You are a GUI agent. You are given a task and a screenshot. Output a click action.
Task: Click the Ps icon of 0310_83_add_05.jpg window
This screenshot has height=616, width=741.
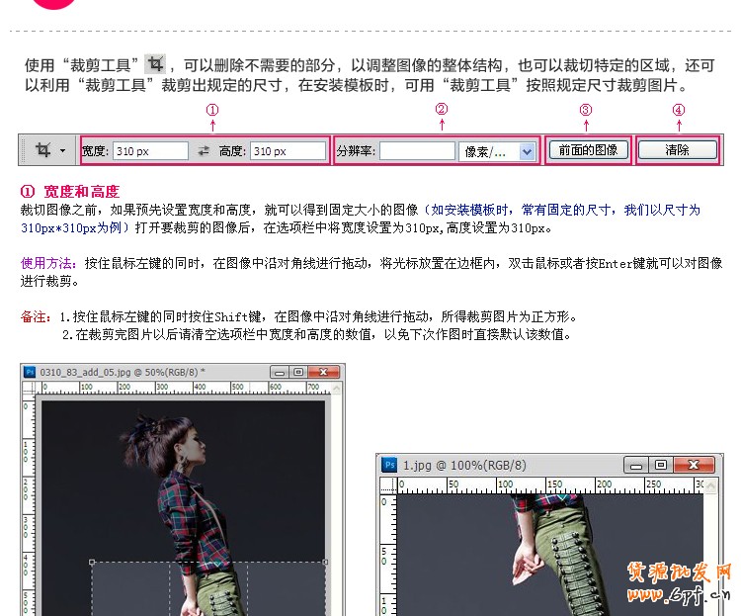(x=30, y=372)
